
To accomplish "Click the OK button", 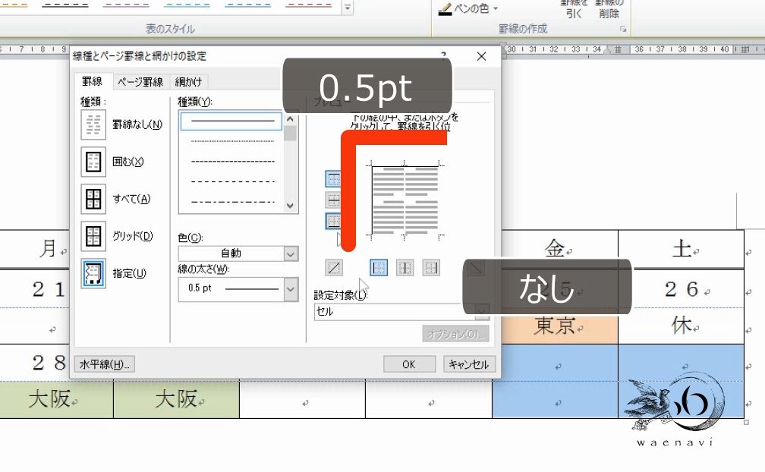I will 408,363.
